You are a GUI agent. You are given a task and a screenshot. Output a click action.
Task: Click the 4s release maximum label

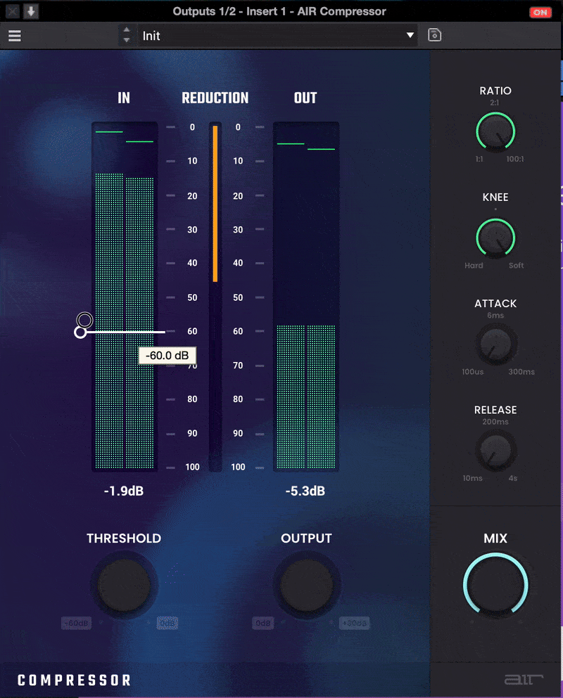[512, 479]
